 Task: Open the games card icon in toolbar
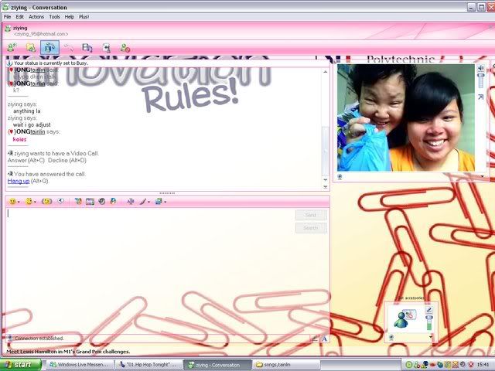107,48
